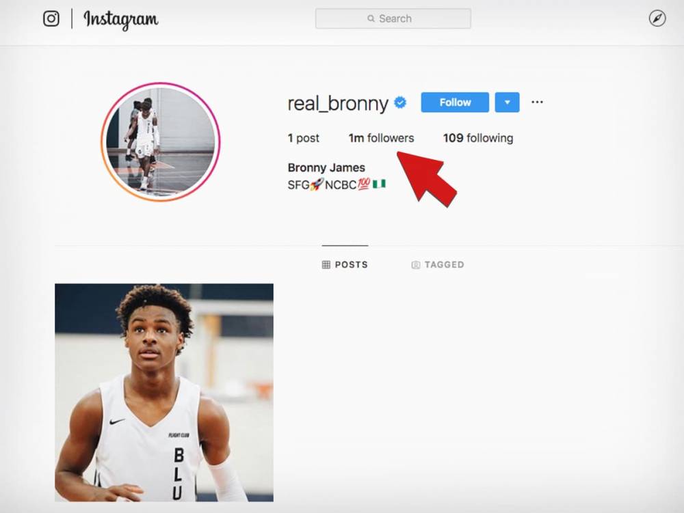Open the three-dot options menu
This screenshot has height=513, width=684.
click(x=537, y=102)
